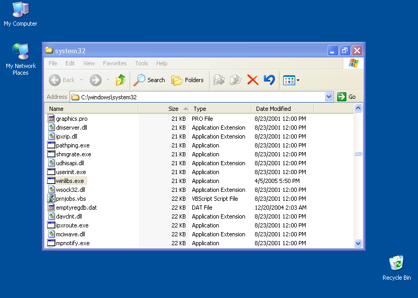Viewport: 418px width, 298px height.
Task: Sort by the Date Modified column header
Action: point(283,109)
